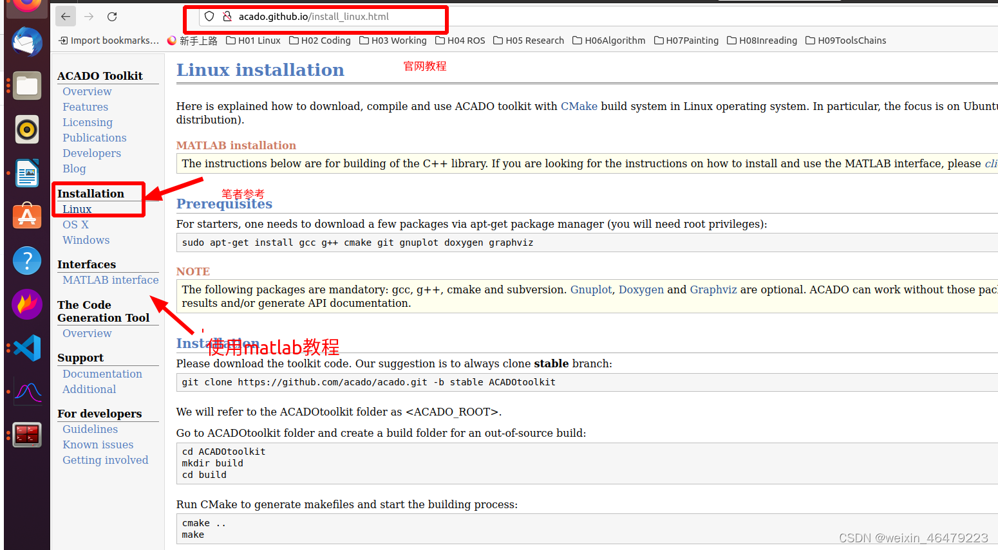Screen dimensions: 998x550
Task: Click the 'cmake ..' code line
Action: click(204, 523)
